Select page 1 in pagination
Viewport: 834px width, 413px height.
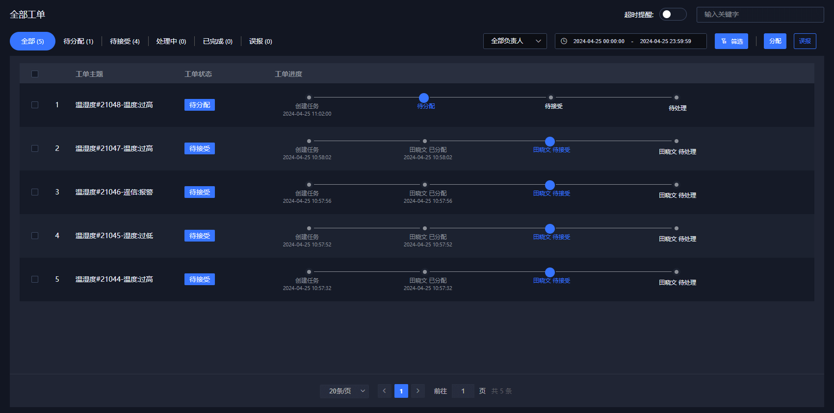401,391
